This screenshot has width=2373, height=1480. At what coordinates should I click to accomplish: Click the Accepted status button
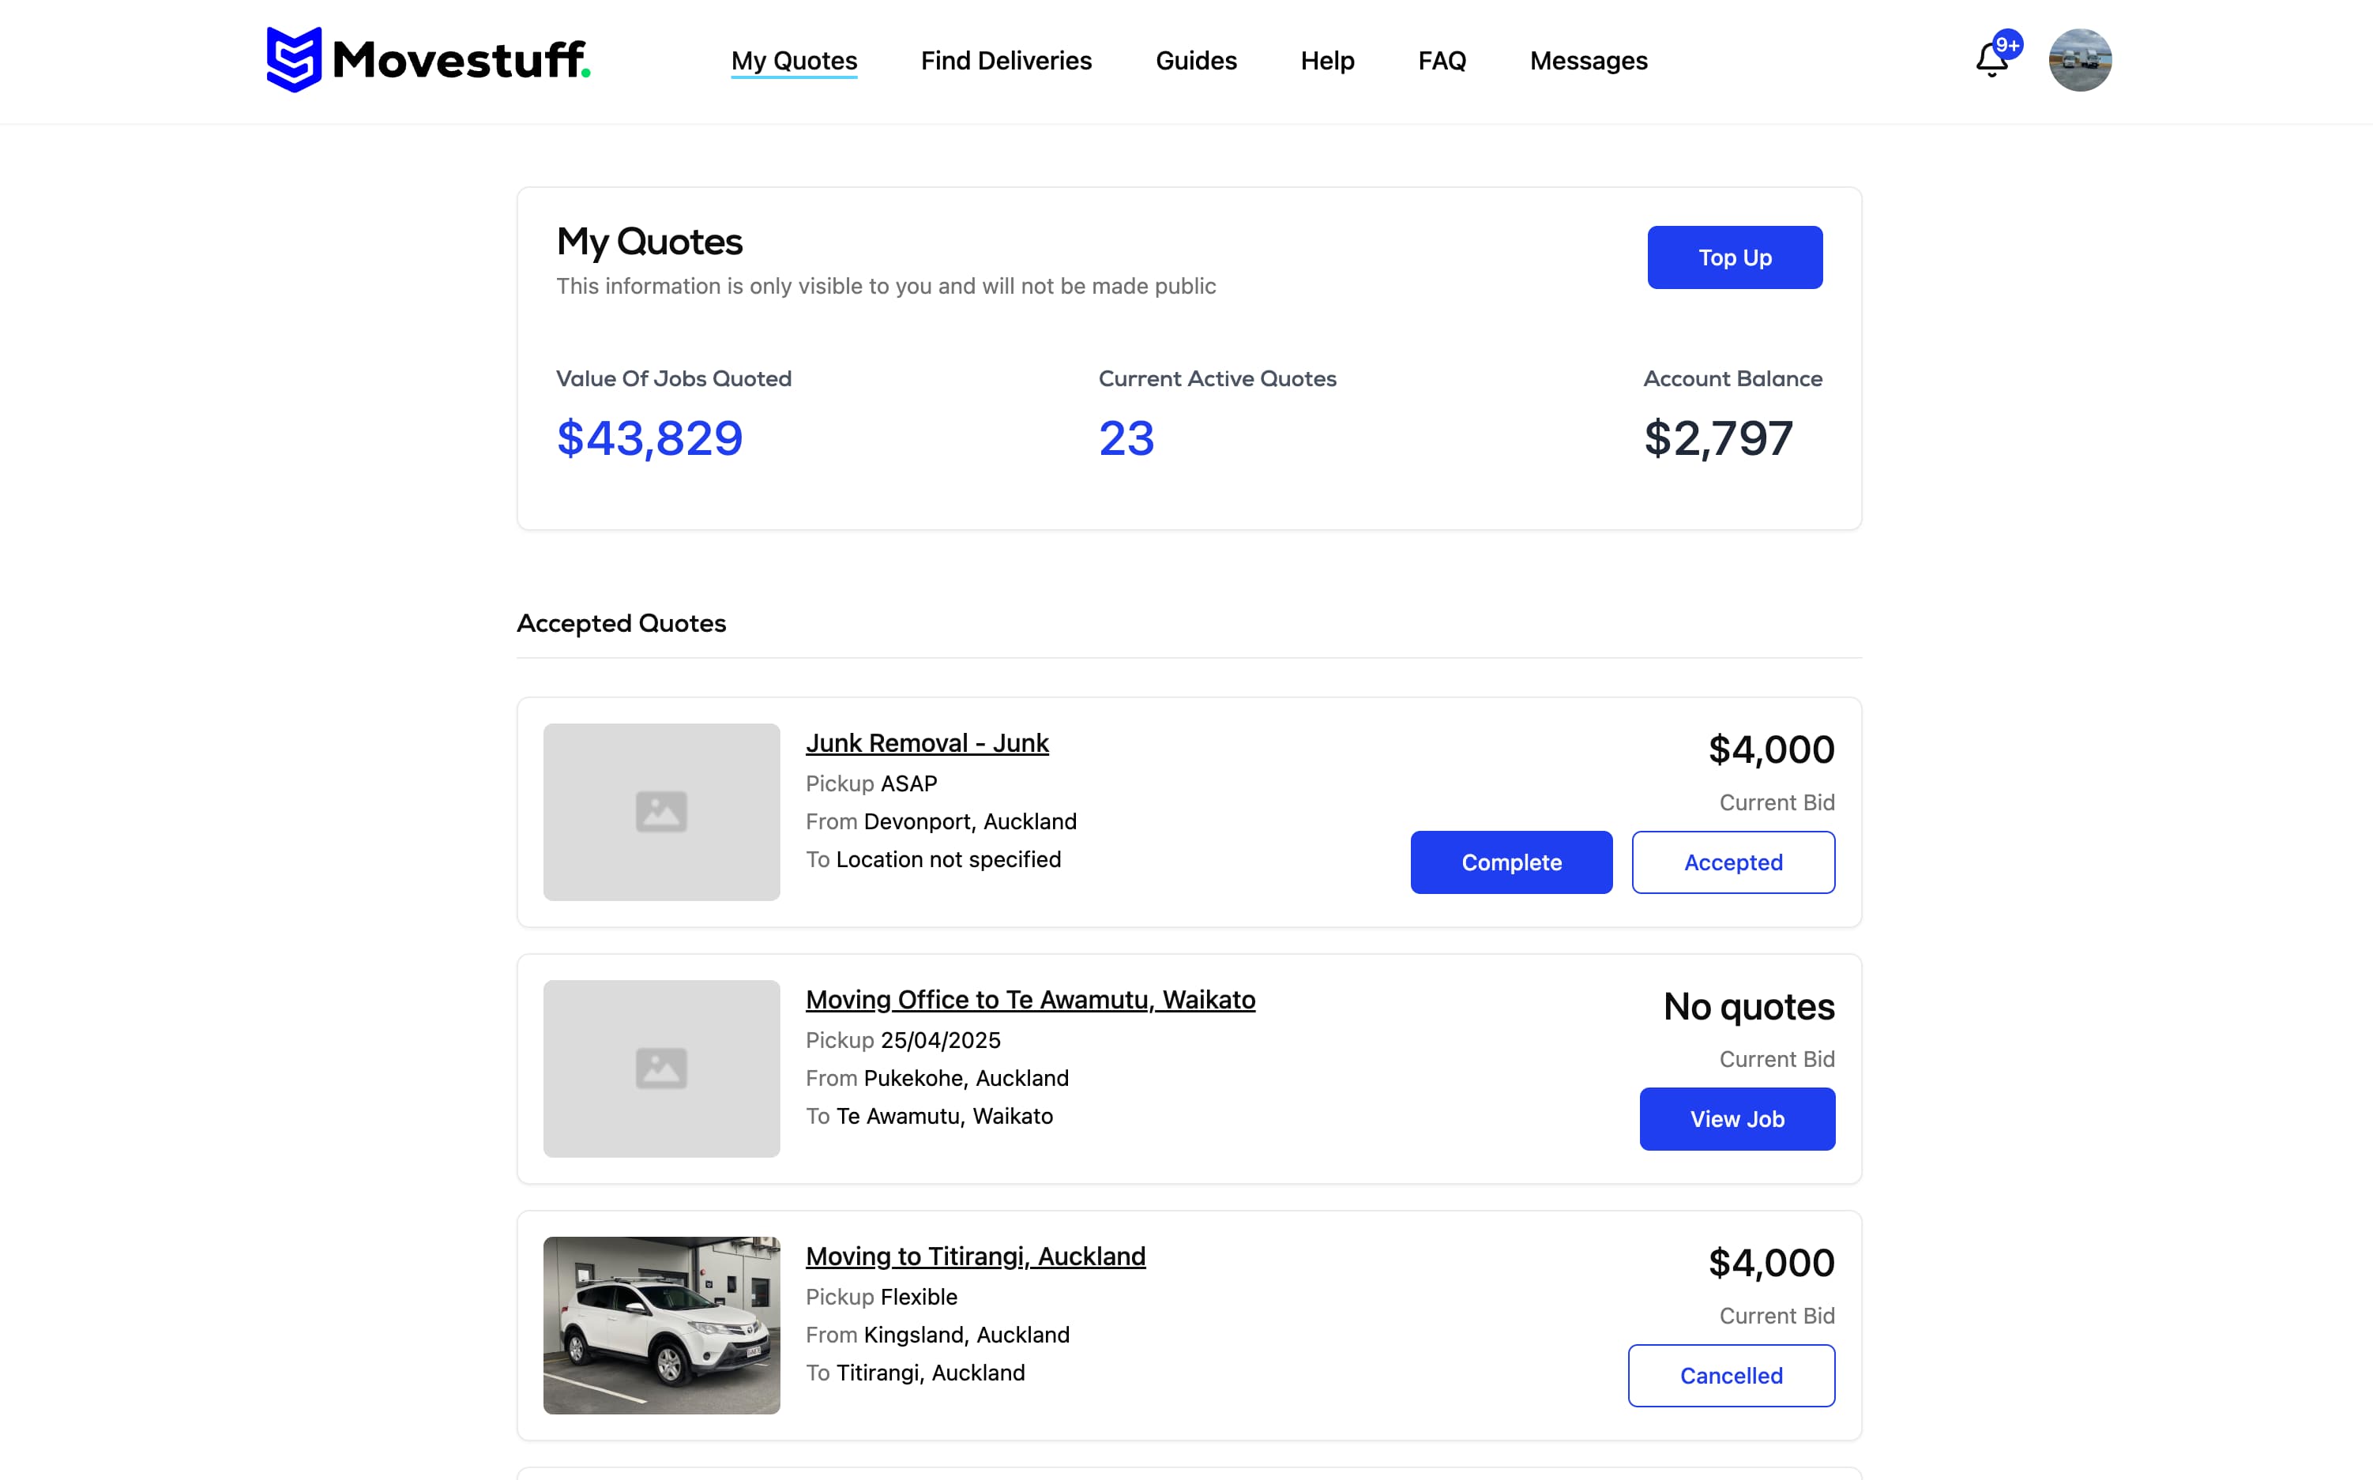[1733, 862]
